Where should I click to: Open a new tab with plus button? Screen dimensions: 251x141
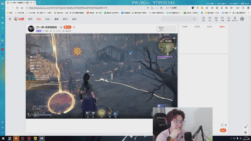tap(44, 3)
